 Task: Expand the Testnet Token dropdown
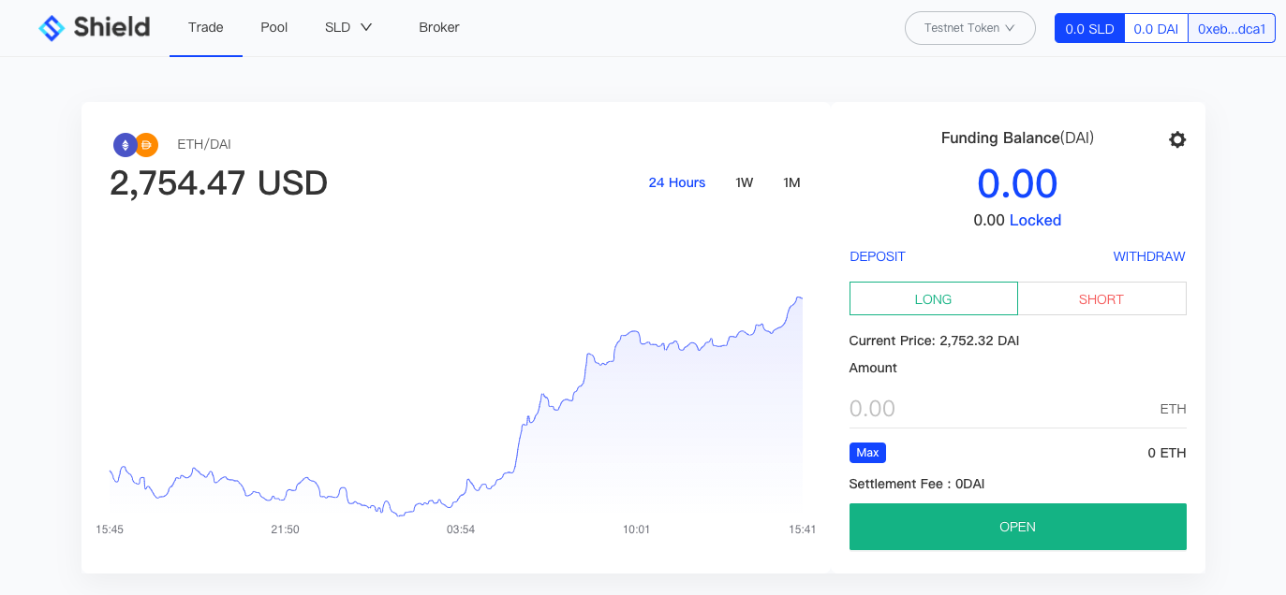click(969, 28)
